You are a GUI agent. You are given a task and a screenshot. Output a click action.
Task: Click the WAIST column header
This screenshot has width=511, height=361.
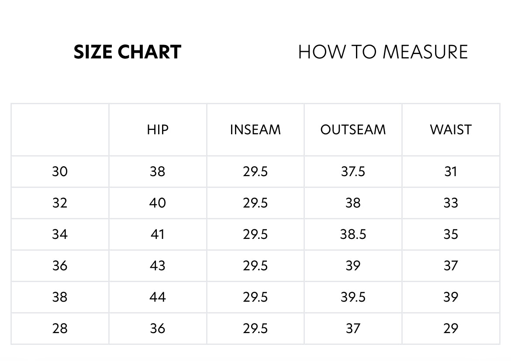click(x=451, y=129)
